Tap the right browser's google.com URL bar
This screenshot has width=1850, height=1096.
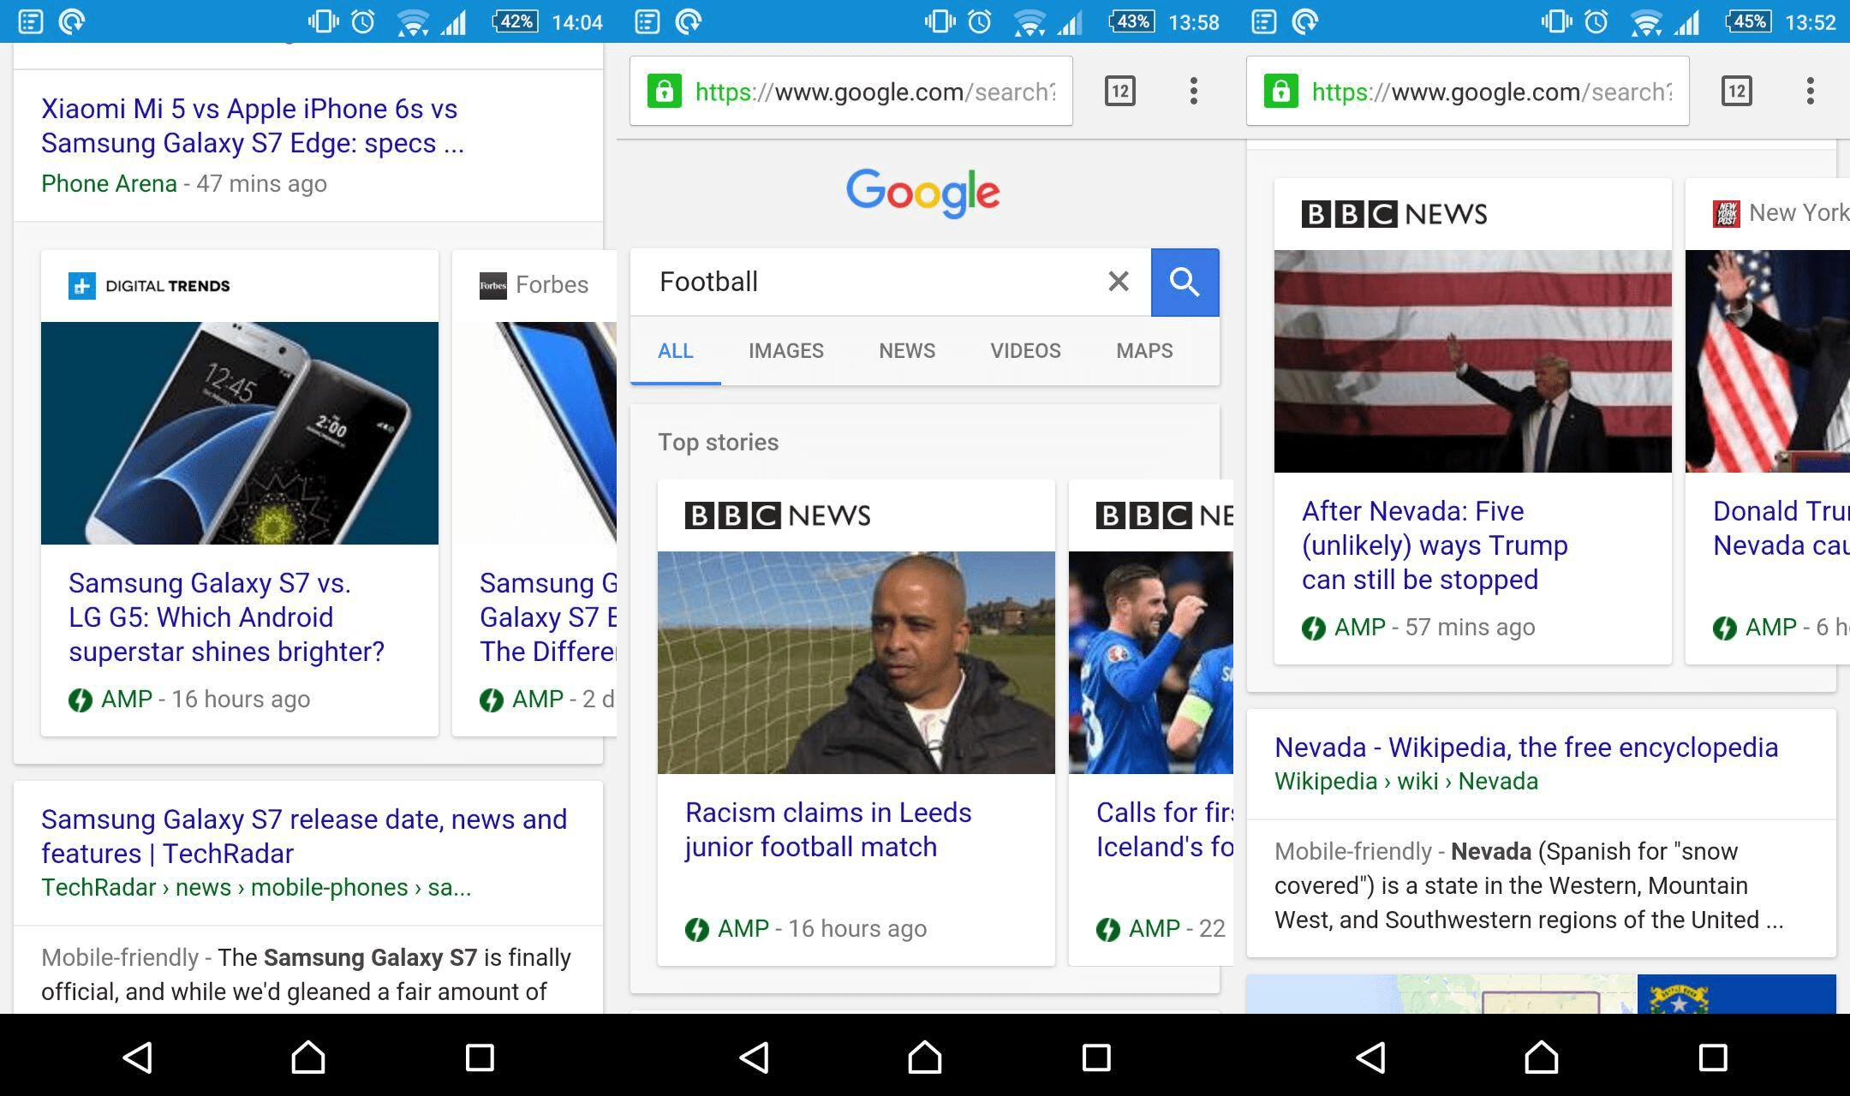tap(1467, 91)
